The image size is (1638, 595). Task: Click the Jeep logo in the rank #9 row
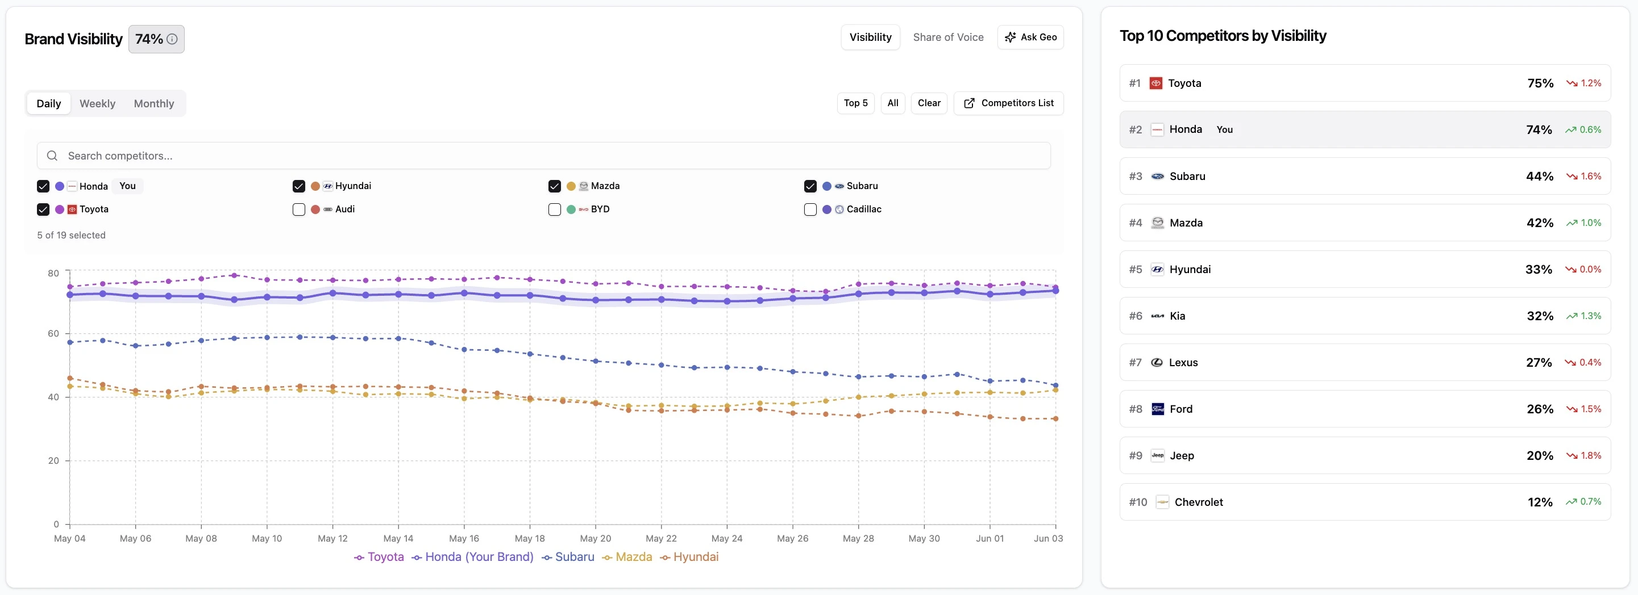(1157, 455)
